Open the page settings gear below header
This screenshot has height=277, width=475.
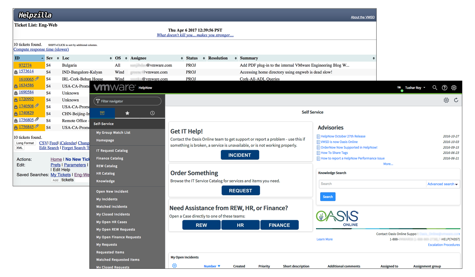tap(446, 100)
